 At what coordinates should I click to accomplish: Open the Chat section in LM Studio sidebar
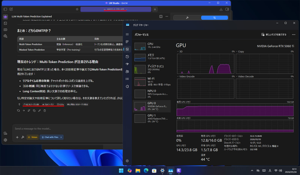[5, 17]
